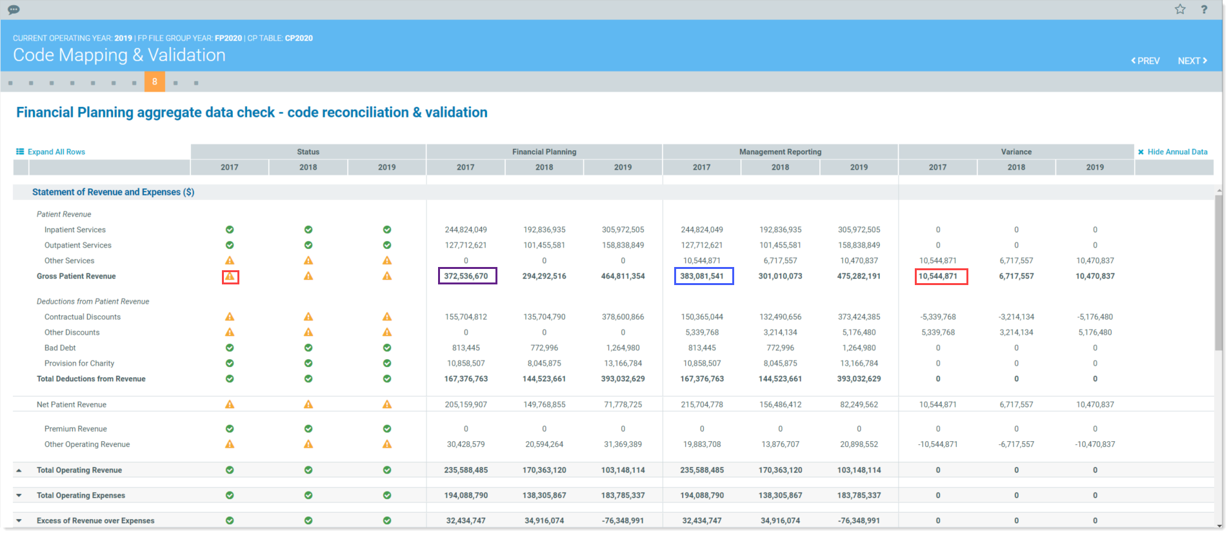Click Hide Annual Data link
Viewport: 1229px width, 534px height.
1177,152
